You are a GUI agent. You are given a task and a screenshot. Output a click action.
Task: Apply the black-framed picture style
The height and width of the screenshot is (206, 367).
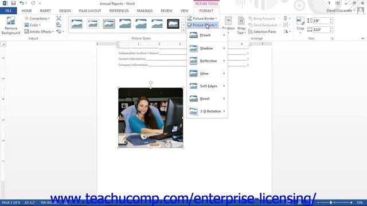[x=173, y=24]
